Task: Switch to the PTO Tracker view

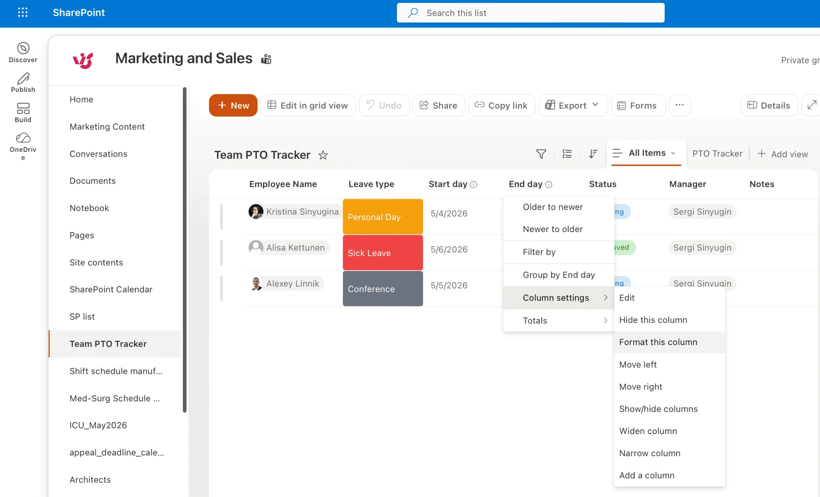Action: point(717,154)
